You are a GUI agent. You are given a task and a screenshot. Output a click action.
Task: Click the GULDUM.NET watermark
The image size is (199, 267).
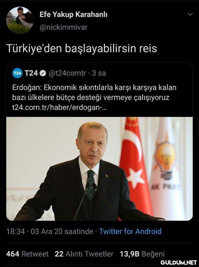[x=179, y=262]
